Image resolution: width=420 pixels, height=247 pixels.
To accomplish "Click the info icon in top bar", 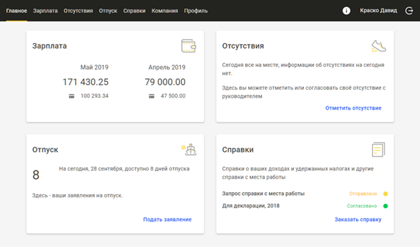I will (346, 10).
